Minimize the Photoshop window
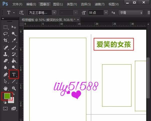This screenshot has width=151, height=121. (127, 3)
